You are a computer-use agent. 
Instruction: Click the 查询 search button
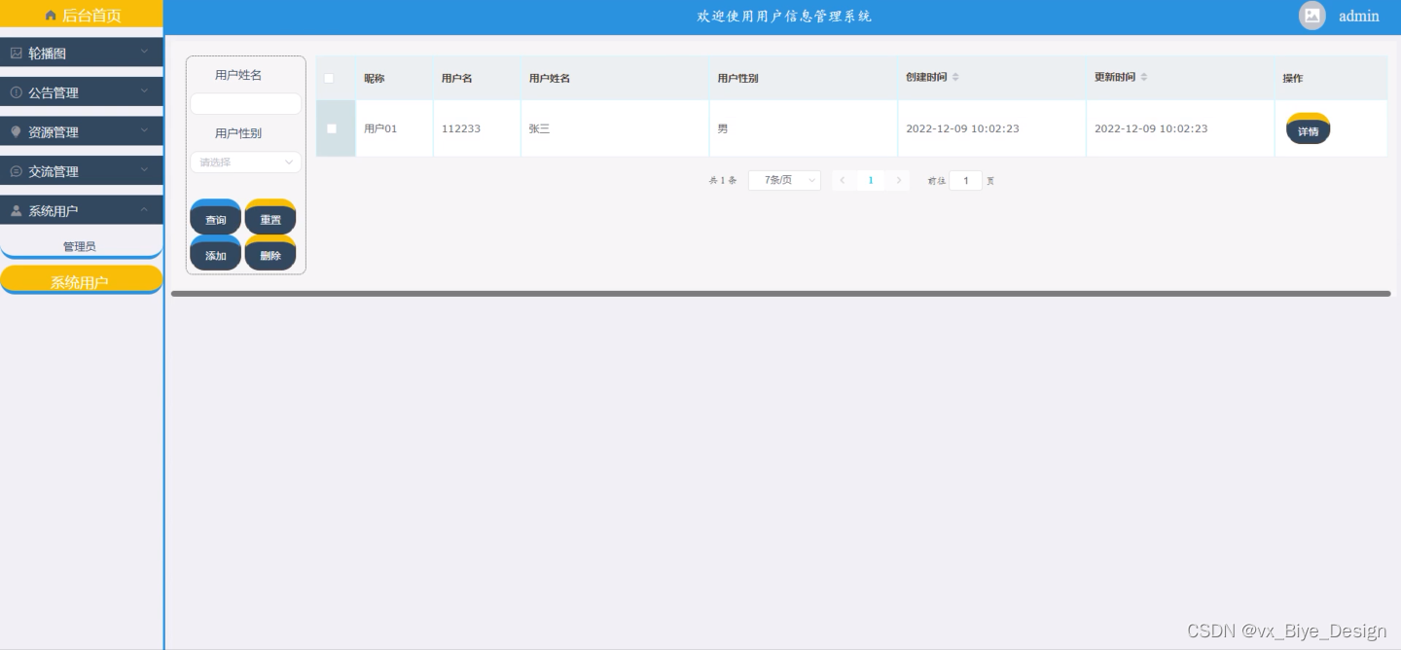[216, 217]
